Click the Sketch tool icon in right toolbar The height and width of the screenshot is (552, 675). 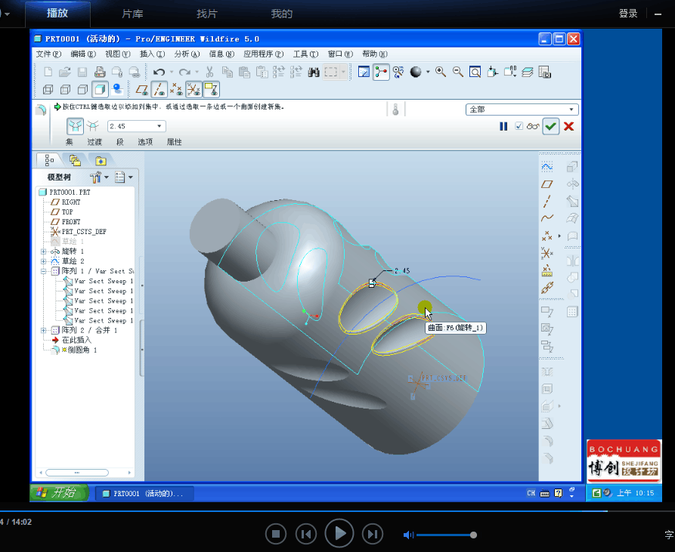tap(547, 166)
